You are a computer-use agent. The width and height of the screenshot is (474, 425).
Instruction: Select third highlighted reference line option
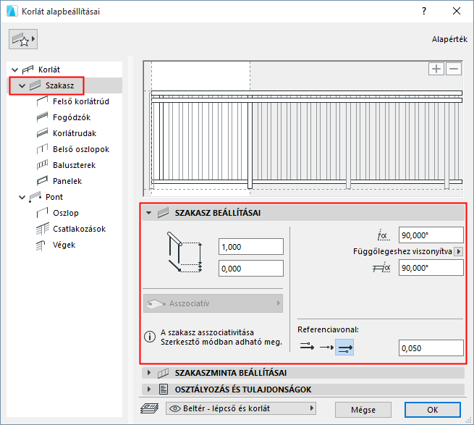pos(344,348)
